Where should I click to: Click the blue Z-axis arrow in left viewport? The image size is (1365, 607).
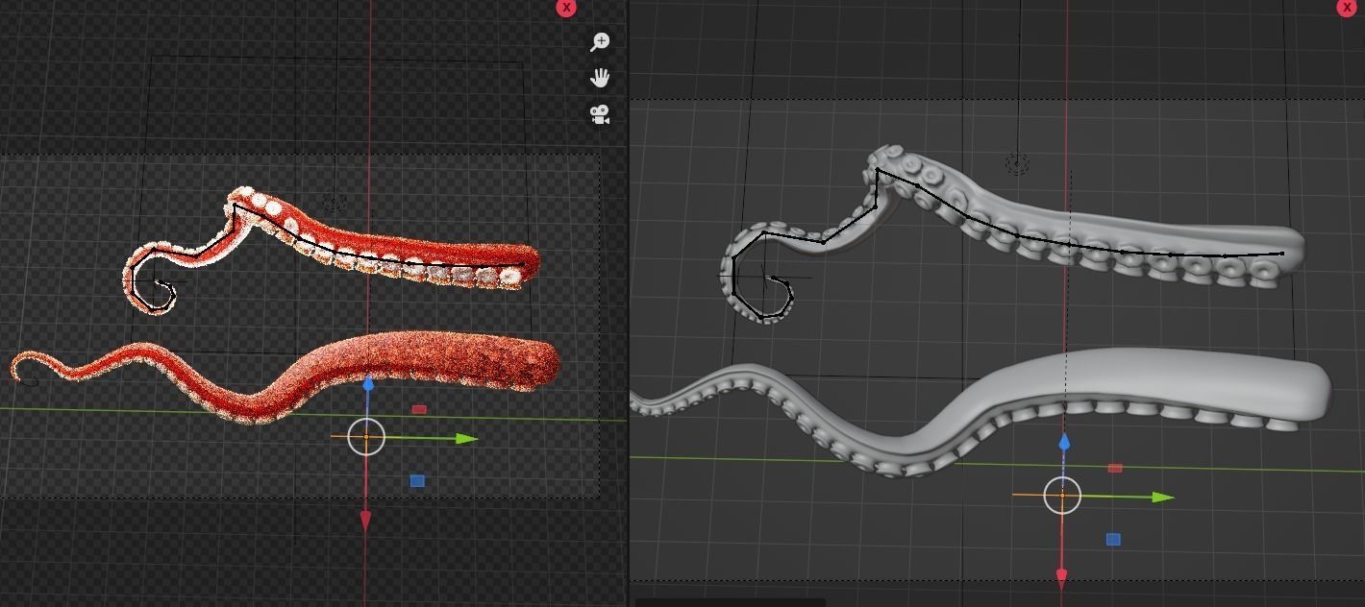tap(367, 383)
